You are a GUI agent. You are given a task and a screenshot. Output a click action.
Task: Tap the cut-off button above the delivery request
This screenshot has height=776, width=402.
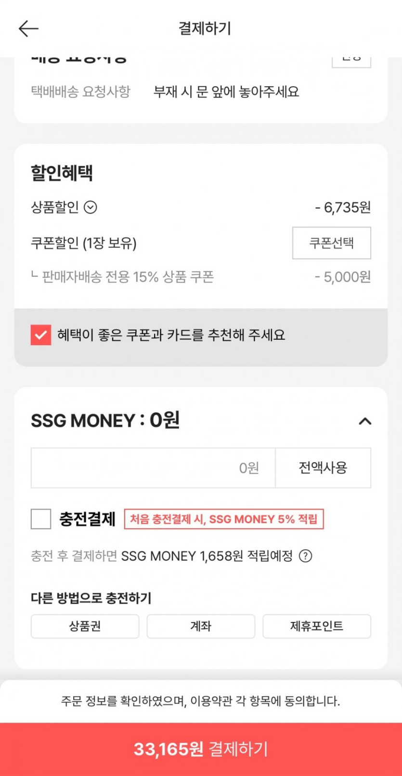[x=351, y=62]
